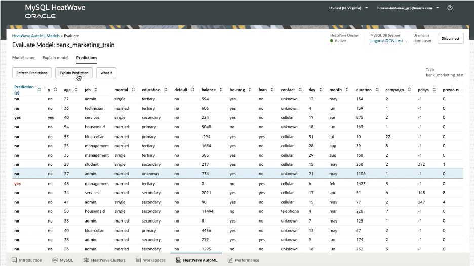Open the jingxcai-OCW-test DB system link

pyautogui.click(x=388, y=41)
